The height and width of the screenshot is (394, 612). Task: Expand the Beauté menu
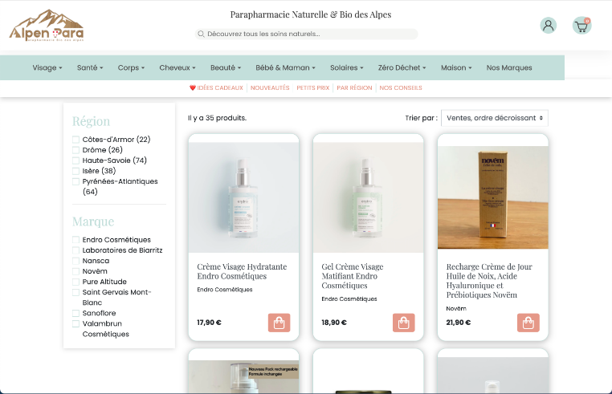[226, 67]
